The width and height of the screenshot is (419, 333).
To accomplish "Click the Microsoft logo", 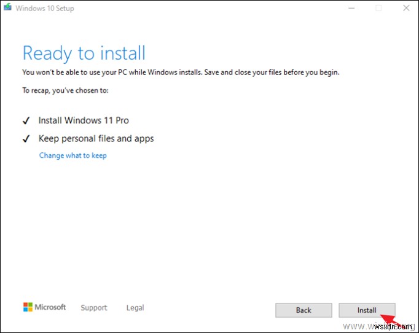I will click(x=44, y=307).
